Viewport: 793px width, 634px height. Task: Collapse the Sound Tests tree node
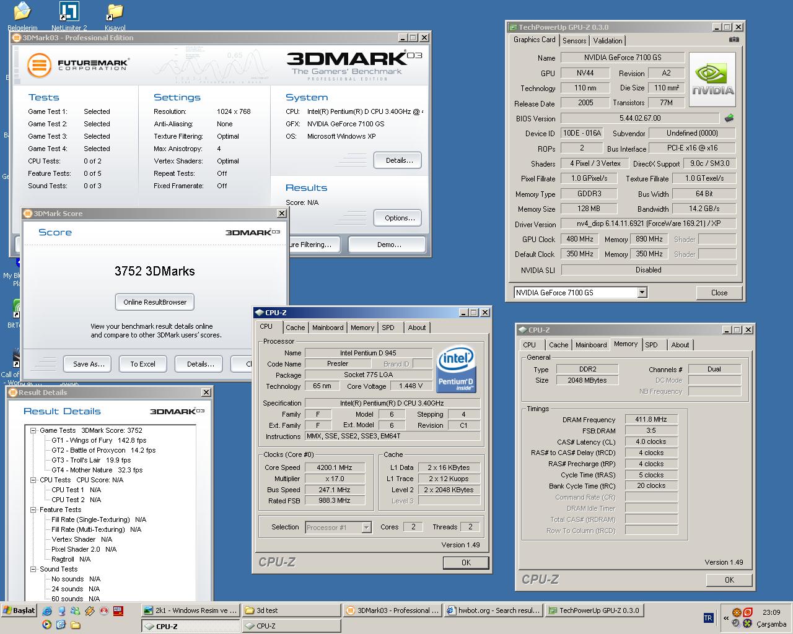click(x=33, y=569)
